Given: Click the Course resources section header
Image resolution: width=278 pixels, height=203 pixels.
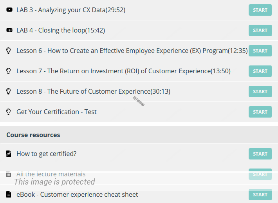Looking at the screenshot, I should point(33,135).
